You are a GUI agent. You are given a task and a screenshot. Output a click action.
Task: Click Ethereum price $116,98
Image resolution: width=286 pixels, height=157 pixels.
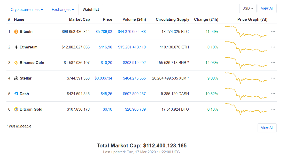click(x=105, y=47)
